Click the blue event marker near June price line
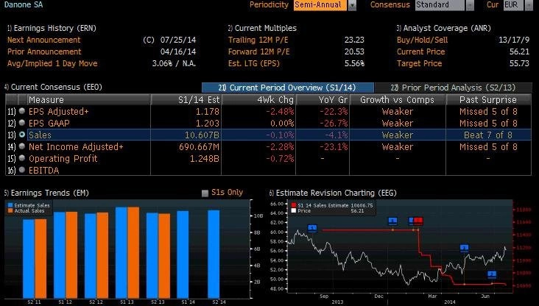 (465, 248)
